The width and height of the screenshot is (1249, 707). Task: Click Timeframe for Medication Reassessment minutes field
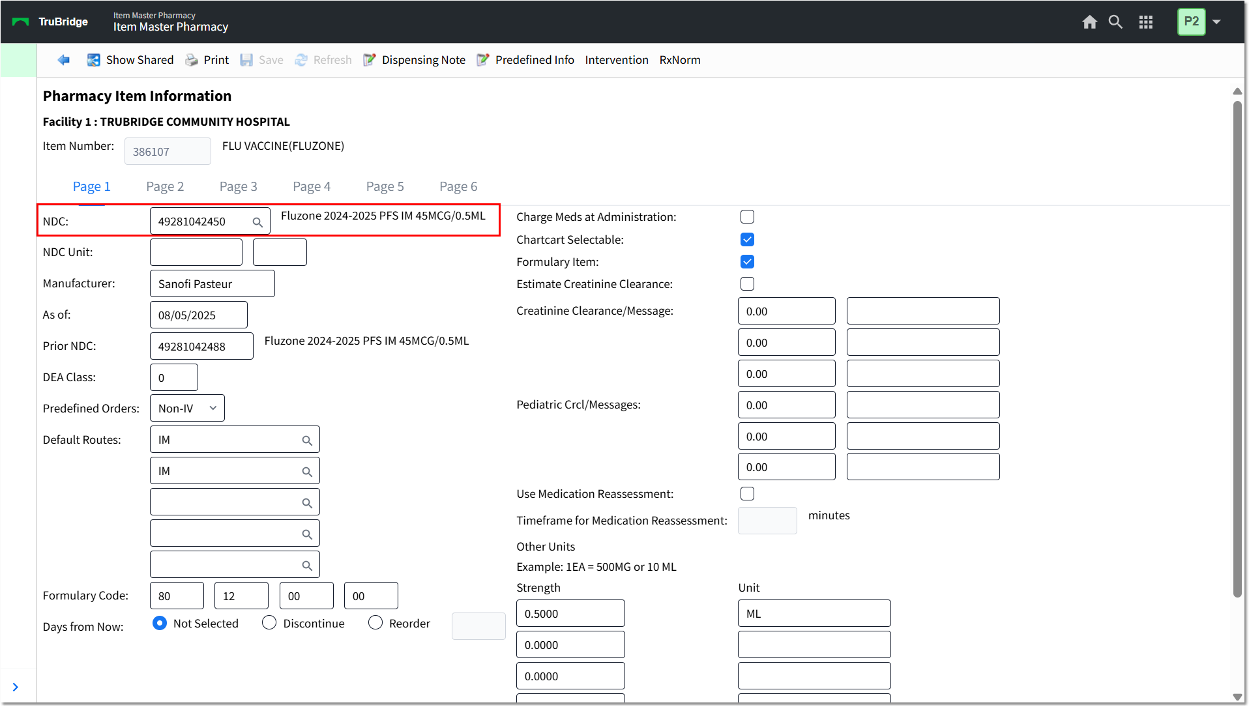tap(767, 521)
